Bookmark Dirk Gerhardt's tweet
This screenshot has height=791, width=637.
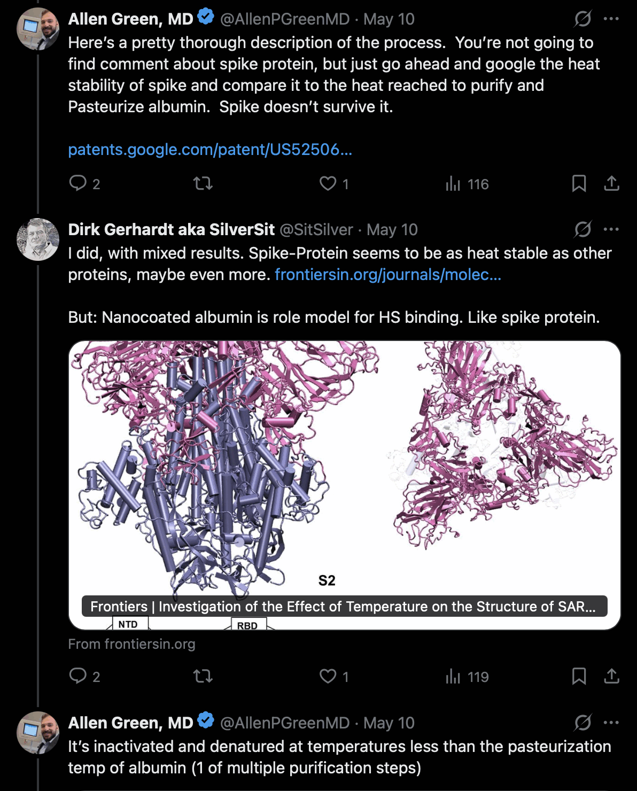(579, 676)
